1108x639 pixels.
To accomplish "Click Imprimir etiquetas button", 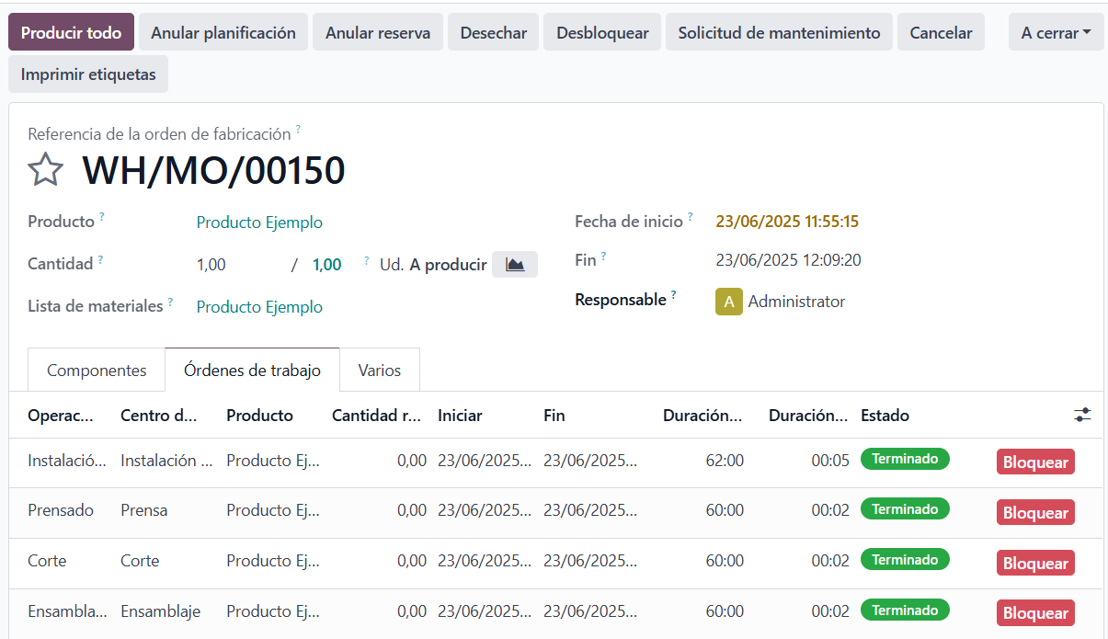I will click(88, 74).
